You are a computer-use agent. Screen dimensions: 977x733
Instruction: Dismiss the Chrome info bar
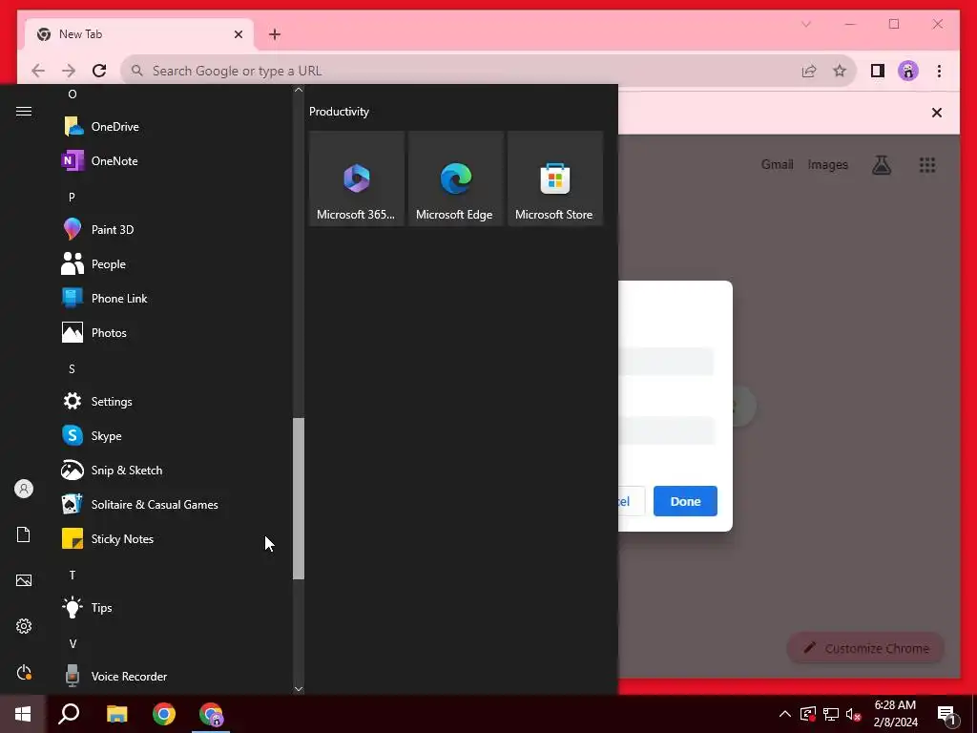937,113
